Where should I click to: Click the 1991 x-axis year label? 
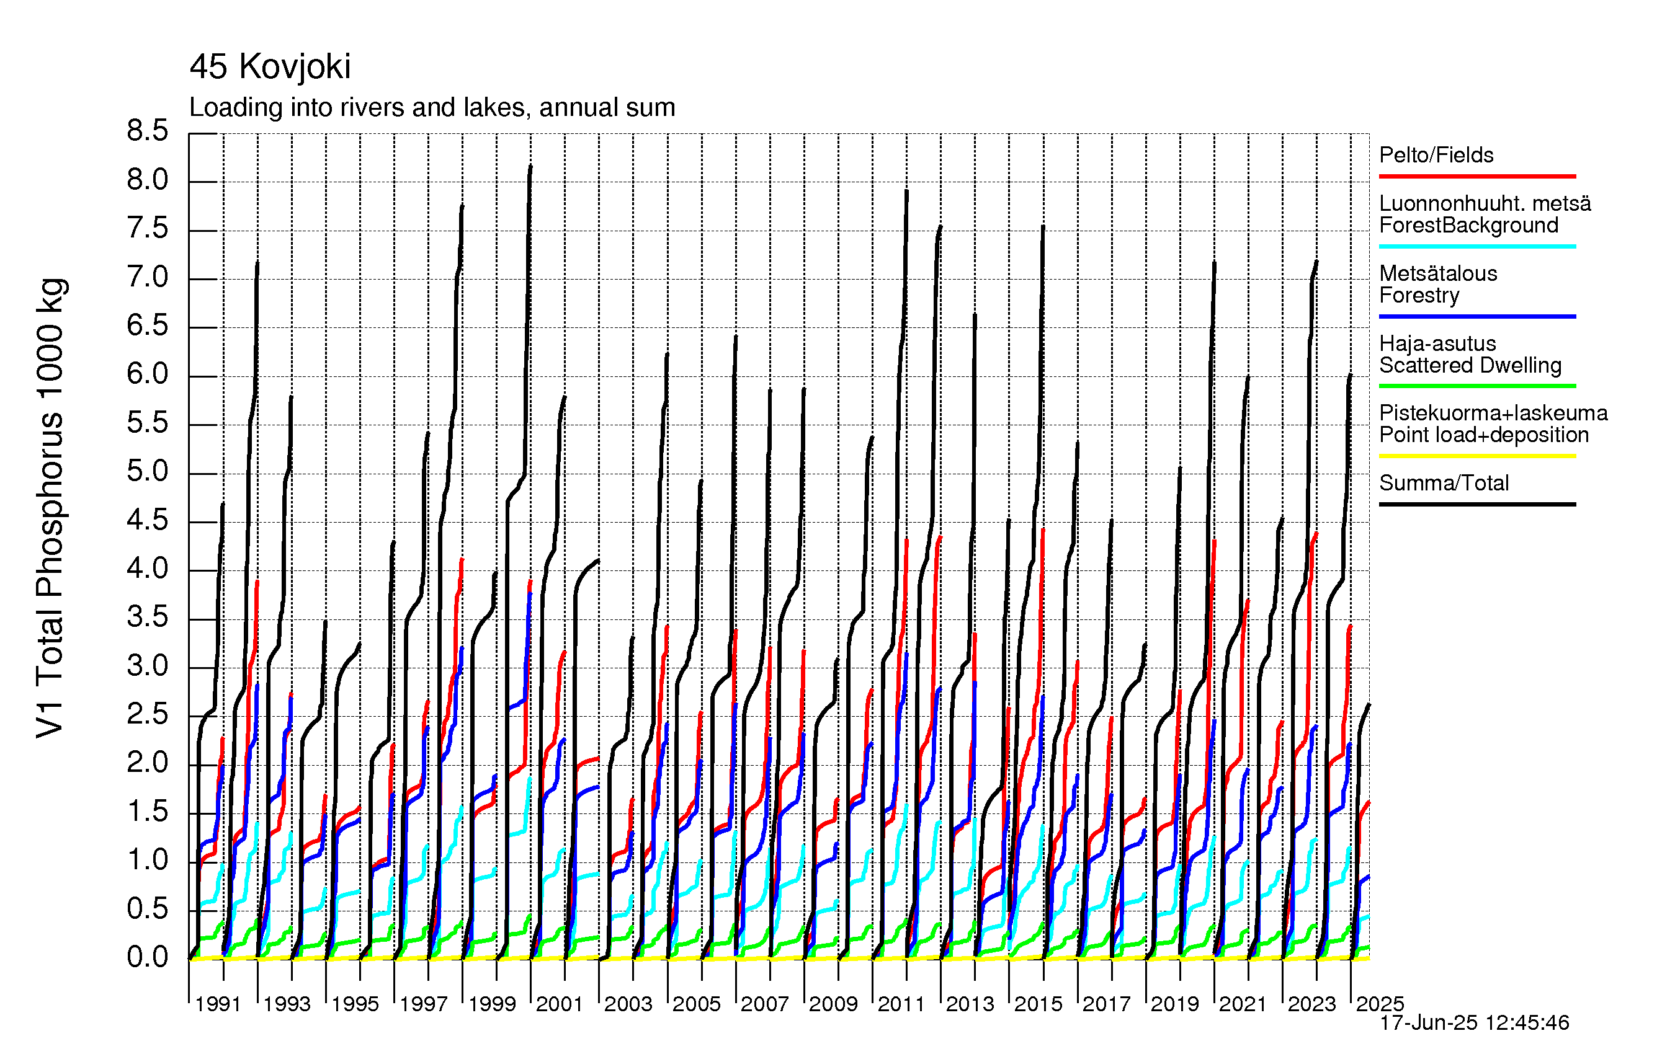[218, 1004]
